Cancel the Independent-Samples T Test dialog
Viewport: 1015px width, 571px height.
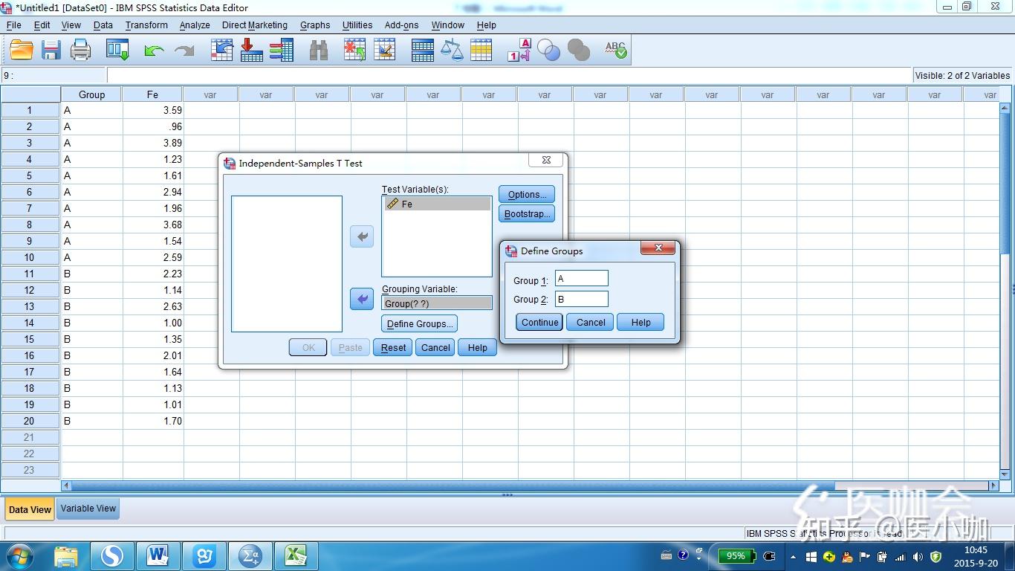(x=435, y=347)
